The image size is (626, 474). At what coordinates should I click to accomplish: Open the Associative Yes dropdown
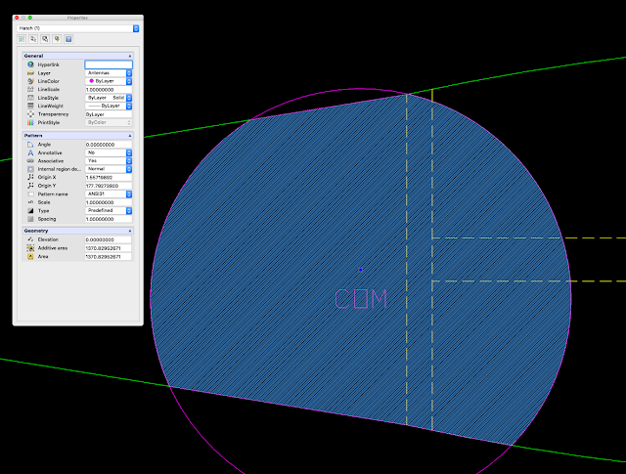pyautogui.click(x=109, y=161)
